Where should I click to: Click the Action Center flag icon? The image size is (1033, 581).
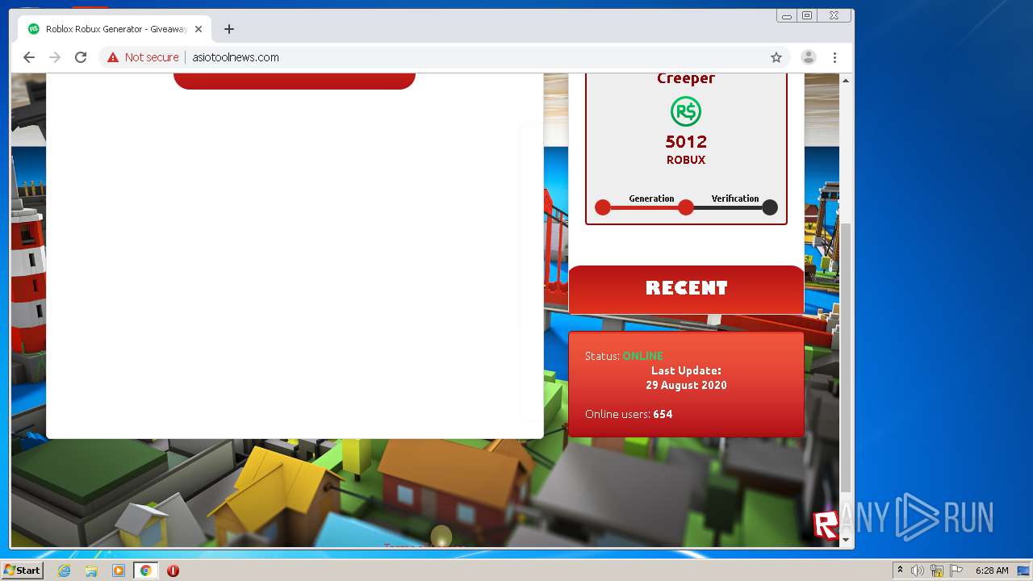[x=956, y=571]
